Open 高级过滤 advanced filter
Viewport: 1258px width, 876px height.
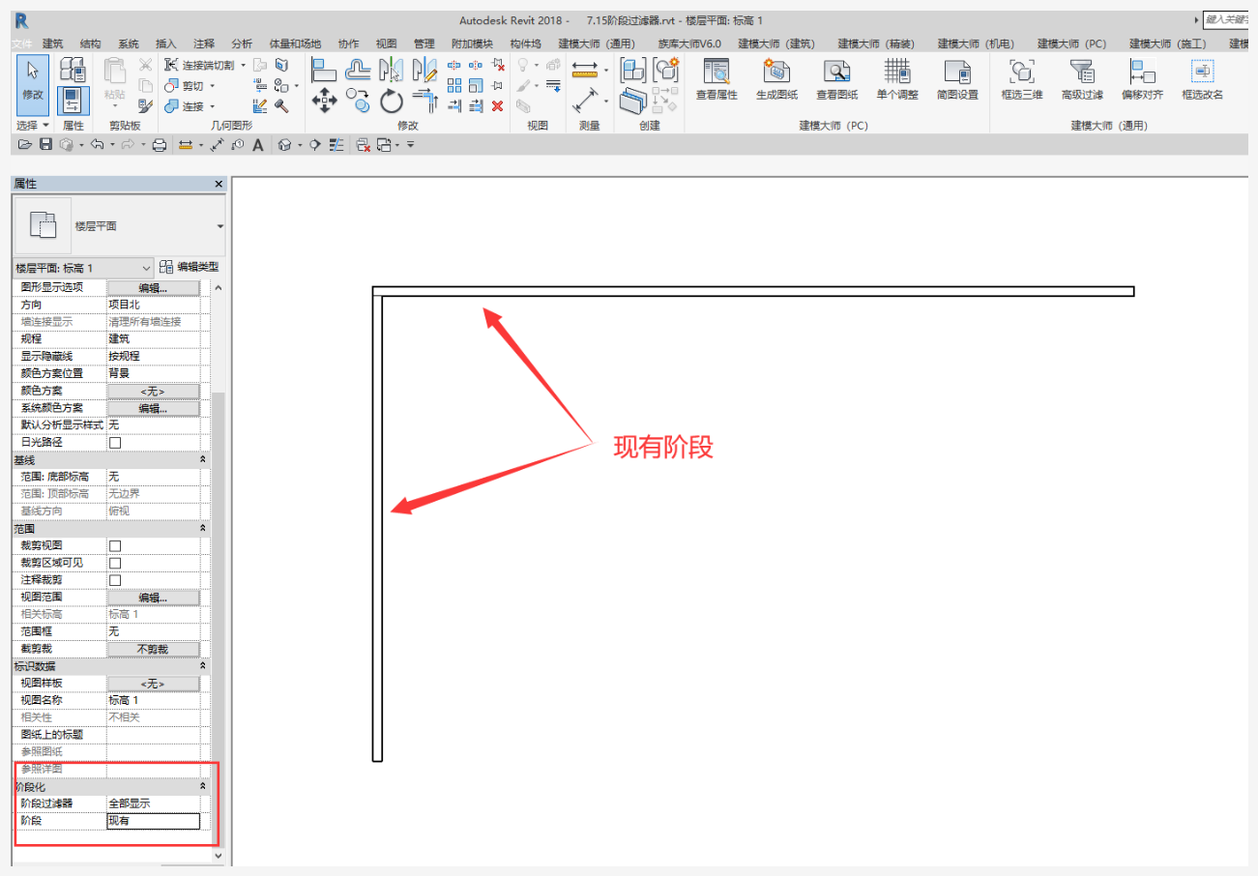[1081, 79]
